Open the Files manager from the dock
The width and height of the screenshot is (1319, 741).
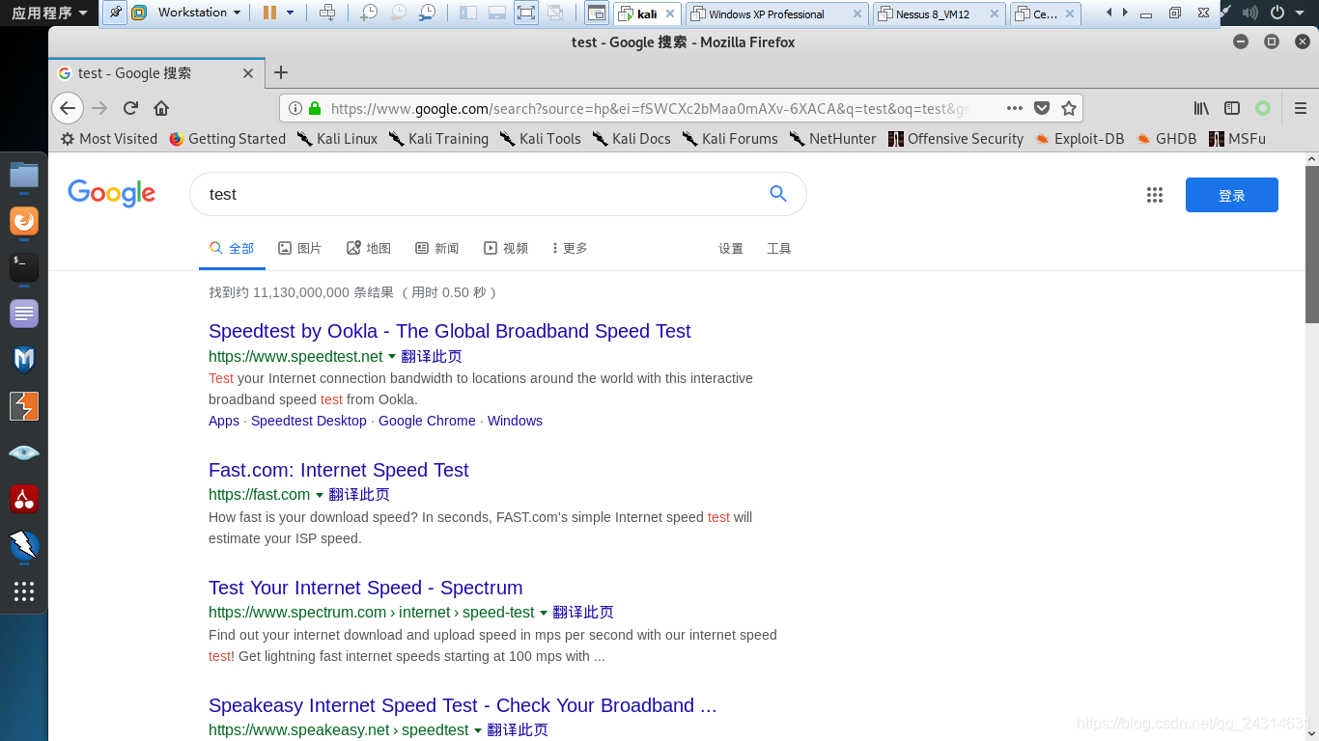pos(23,176)
